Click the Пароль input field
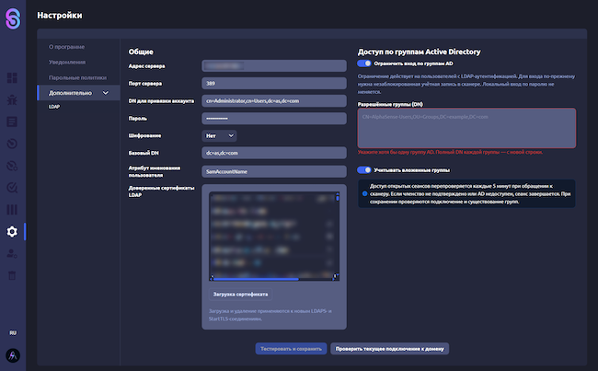The width and height of the screenshot is (598, 371). point(274,119)
